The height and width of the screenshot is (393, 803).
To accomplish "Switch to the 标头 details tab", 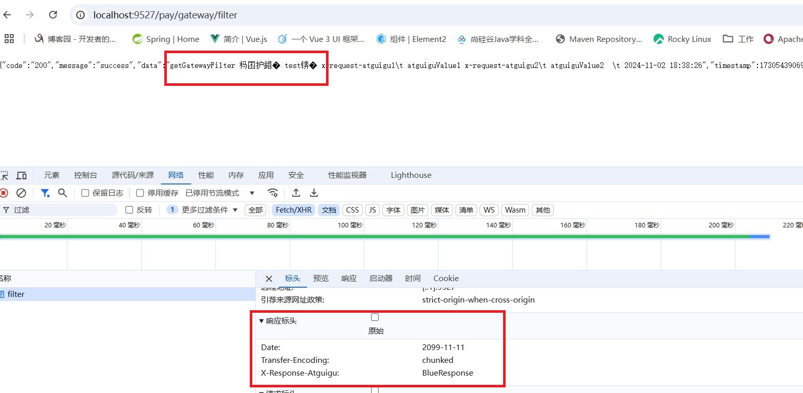I will (x=293, y=279).
